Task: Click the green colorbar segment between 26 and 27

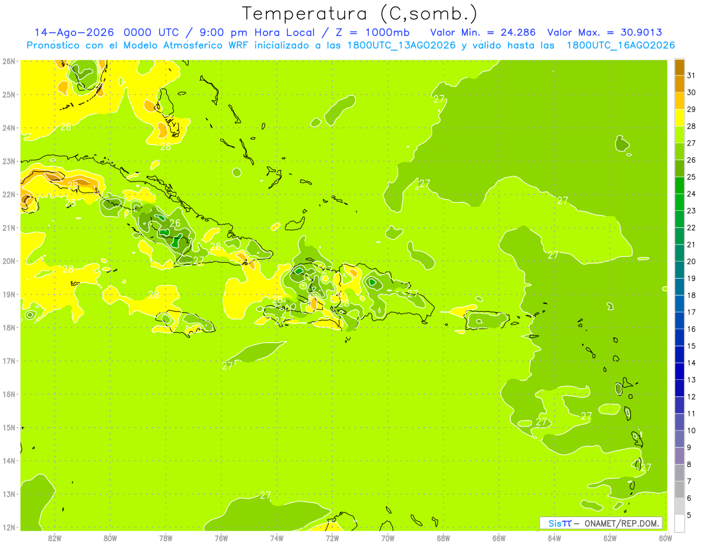Action: click(679, 151)
